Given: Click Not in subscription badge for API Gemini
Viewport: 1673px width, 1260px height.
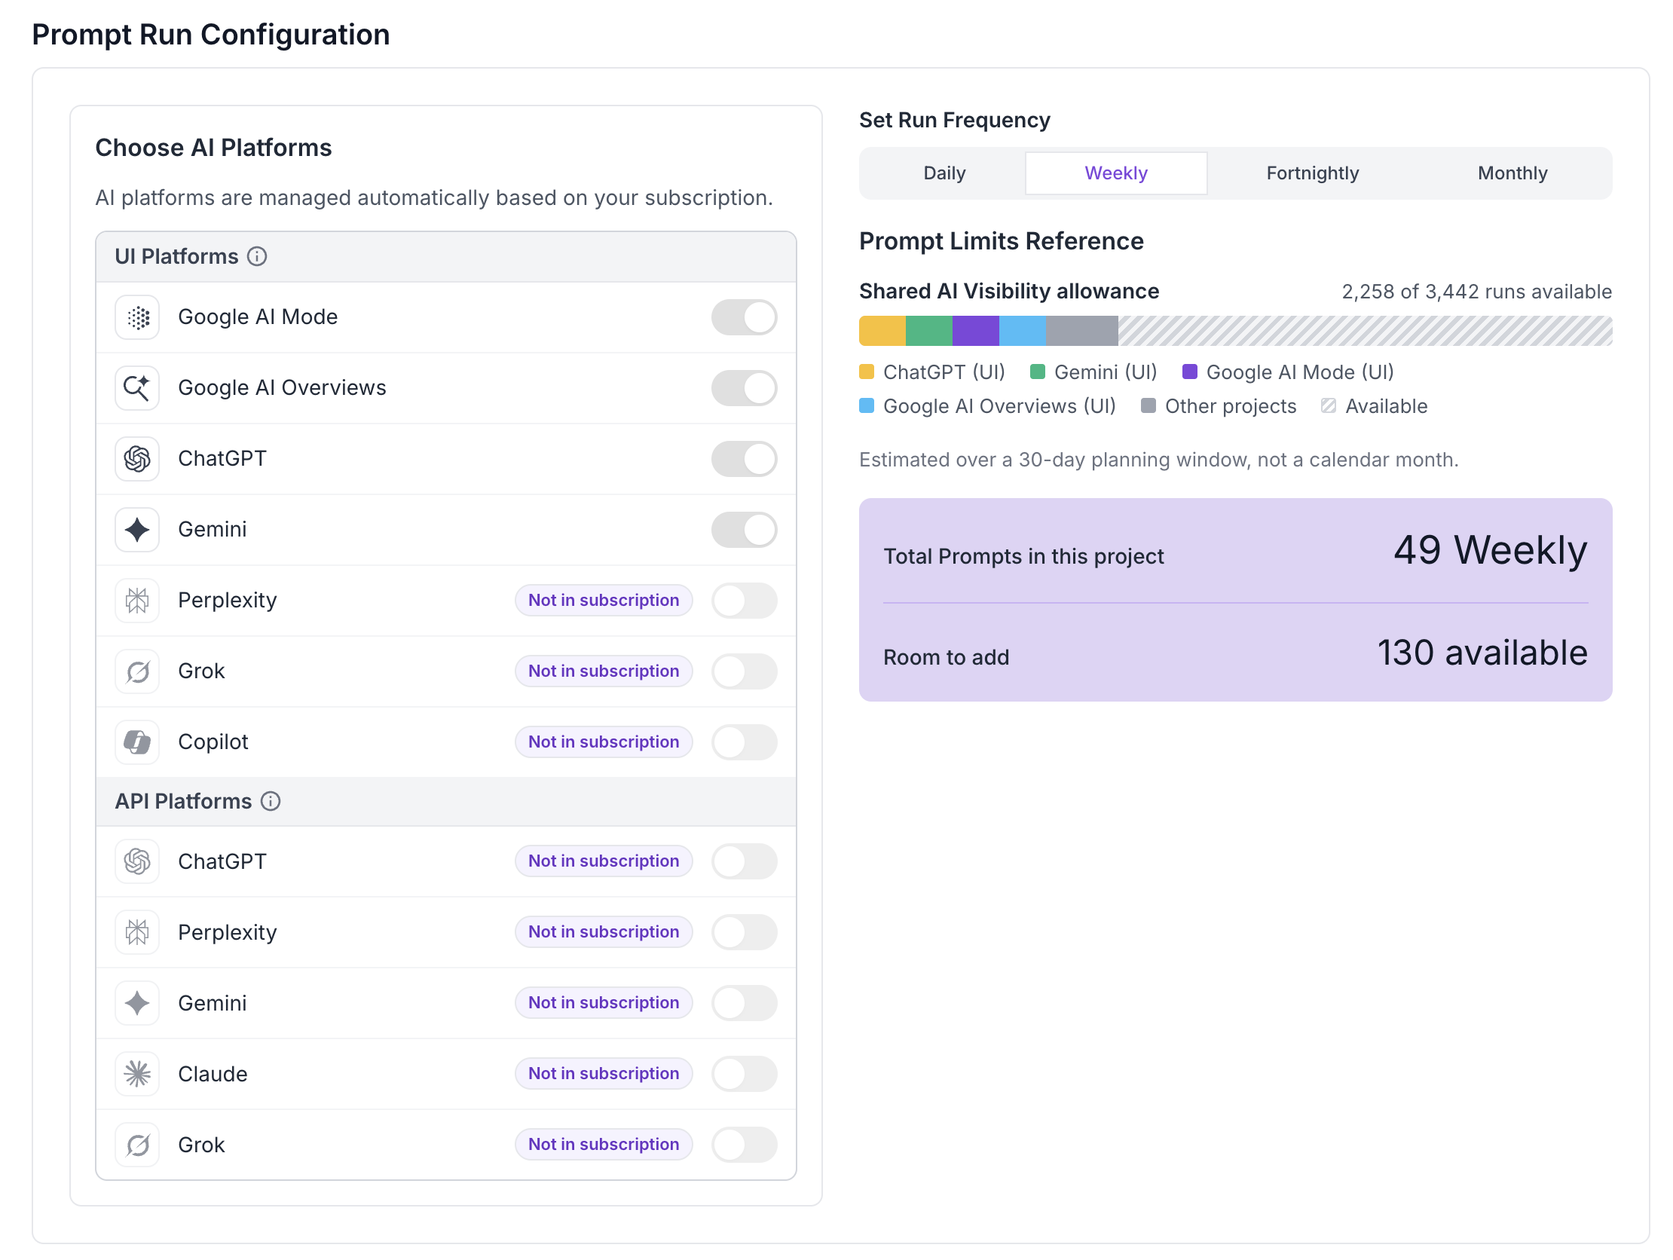Looking at the screenshot, I should coord(604,1003).
